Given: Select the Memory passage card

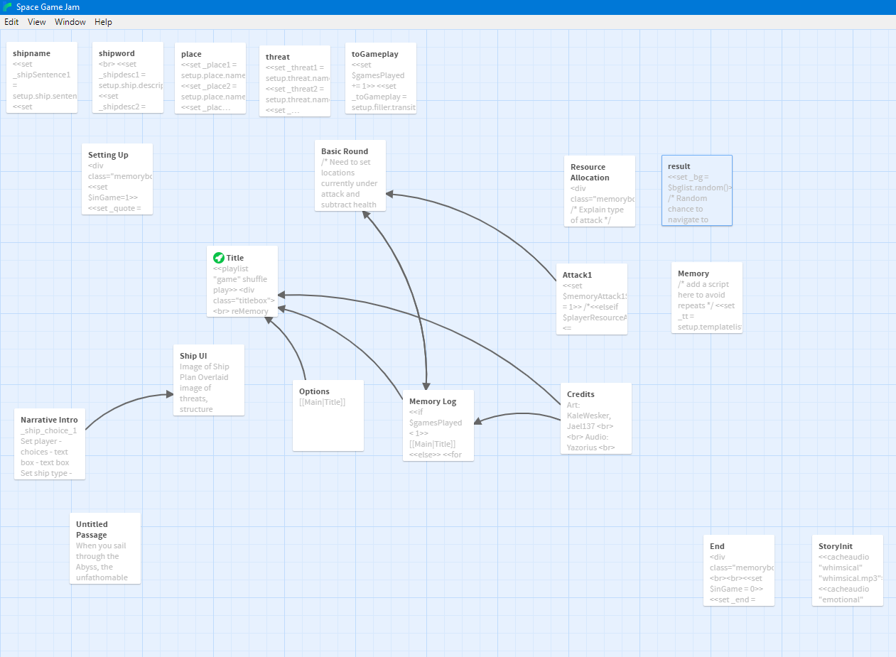Looking at the screenshot, I should coord(707,298).
